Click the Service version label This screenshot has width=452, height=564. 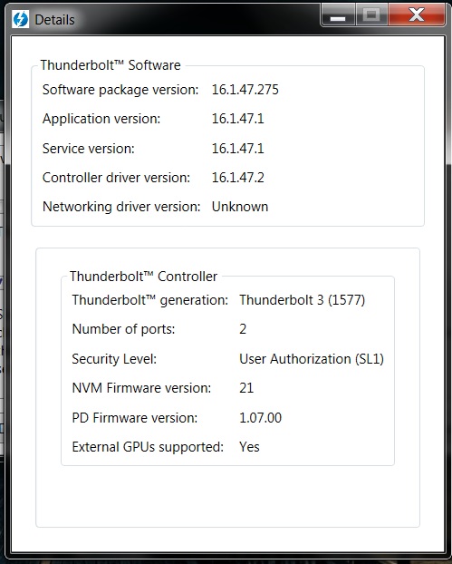[89, 148]
